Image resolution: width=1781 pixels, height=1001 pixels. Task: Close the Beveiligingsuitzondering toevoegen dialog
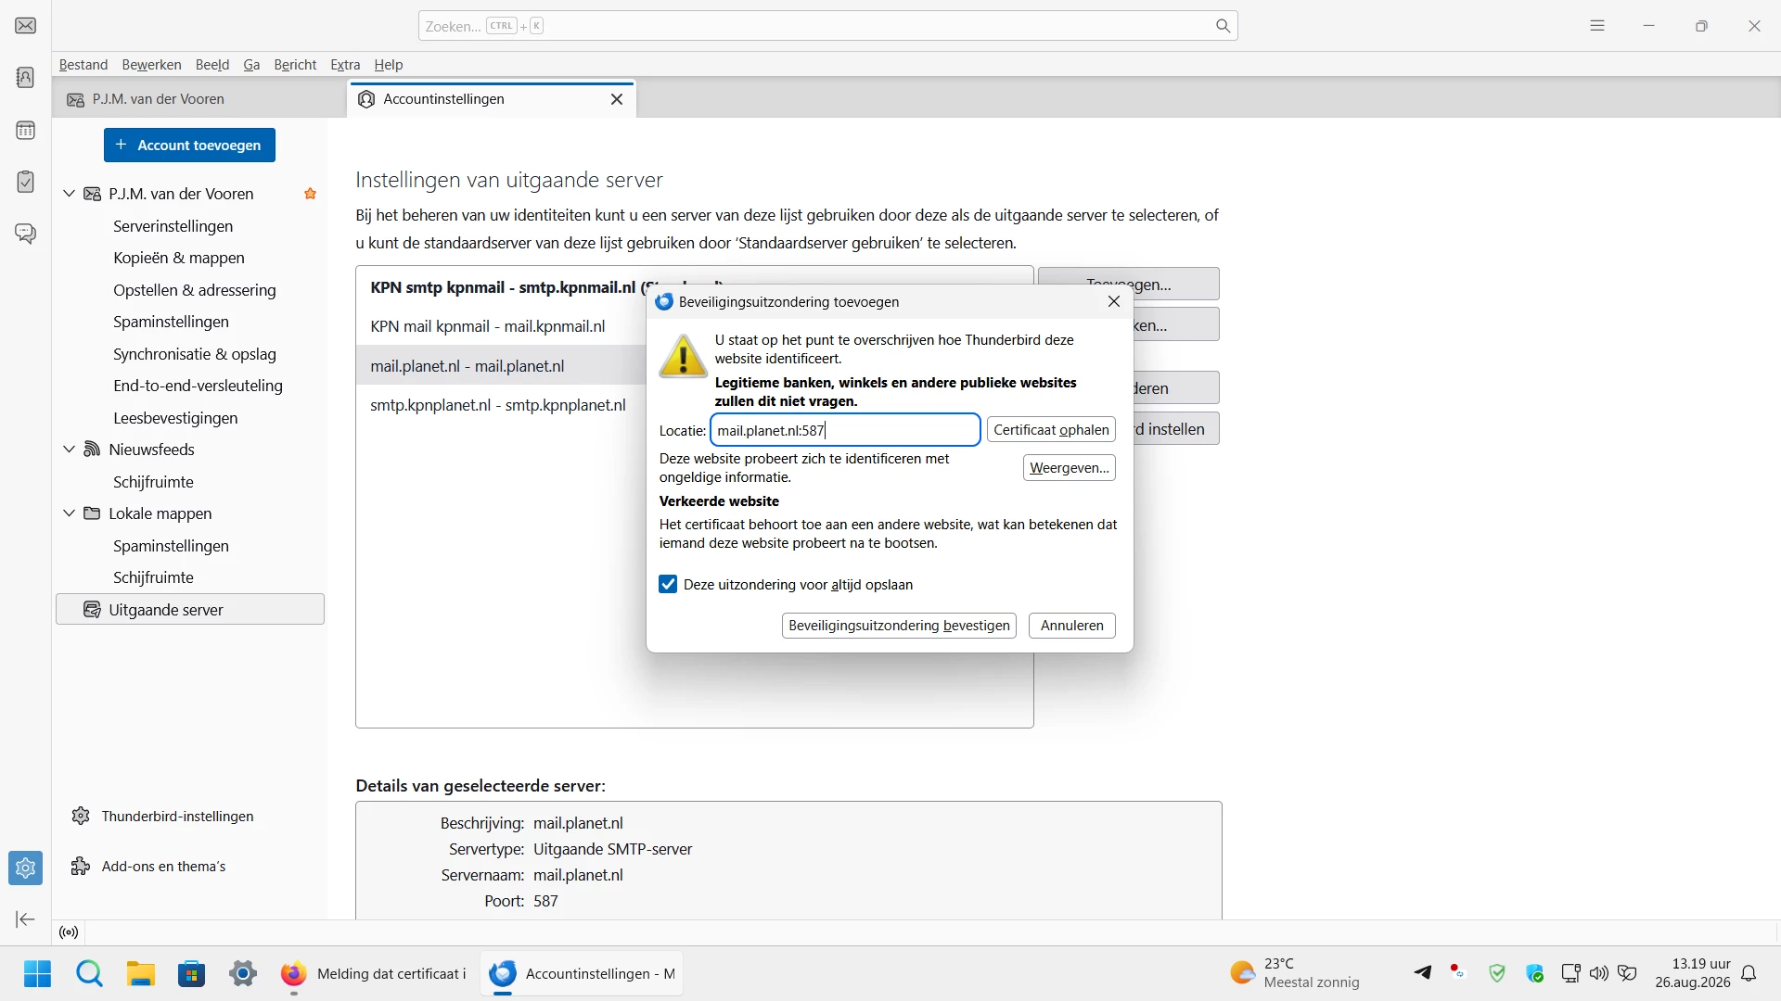click(1114, 301)
